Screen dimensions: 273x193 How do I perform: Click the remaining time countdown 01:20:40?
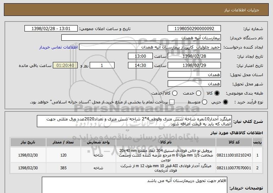pos(65,66)
